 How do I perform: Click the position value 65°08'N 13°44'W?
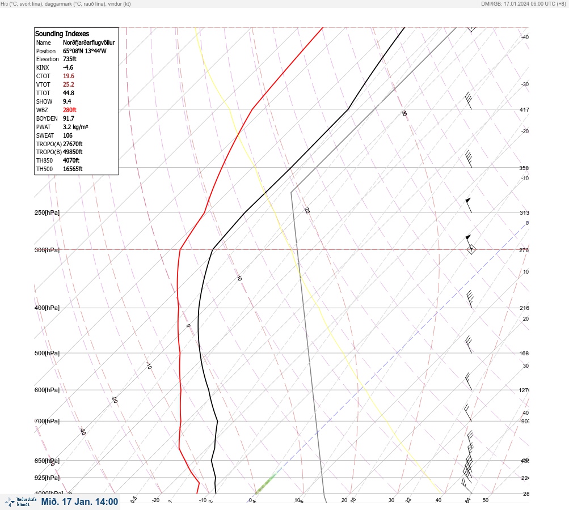pyautogui.click(x=85, y=51)
